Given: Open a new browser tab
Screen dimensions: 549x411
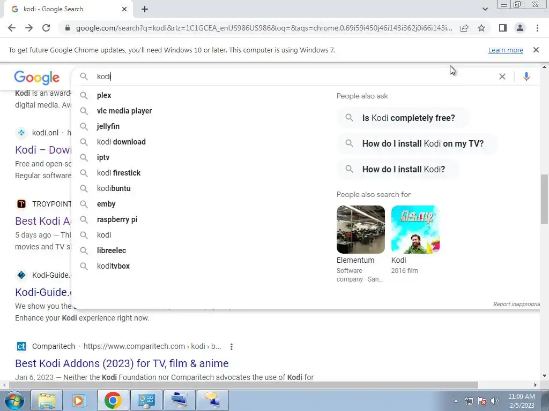Looking at the screenshot, I should pyautogui.click(x=145, y=10).
